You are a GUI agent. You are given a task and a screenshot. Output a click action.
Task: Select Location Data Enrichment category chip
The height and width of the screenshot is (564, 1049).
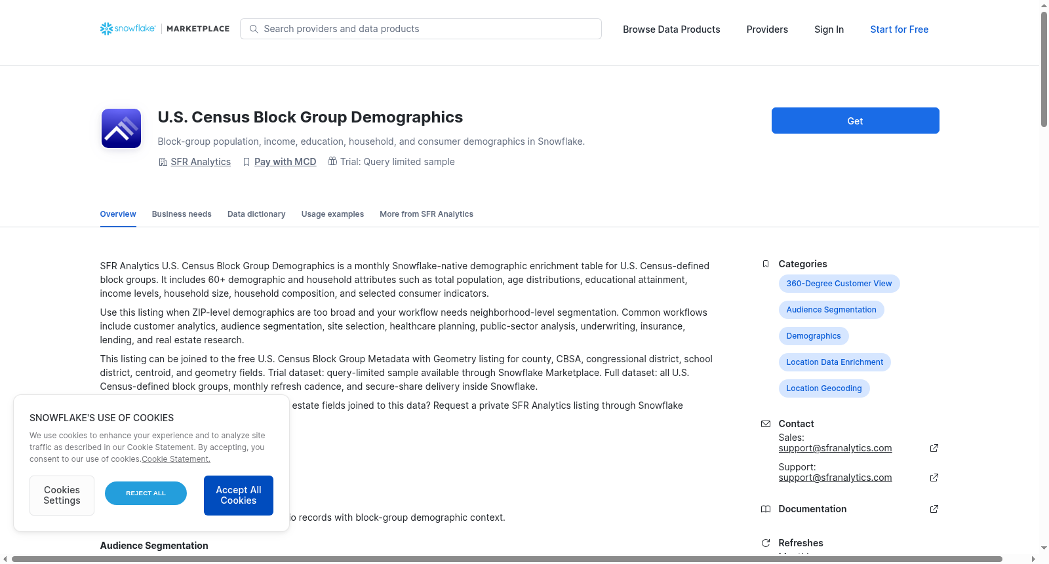[x=835, y=362]
